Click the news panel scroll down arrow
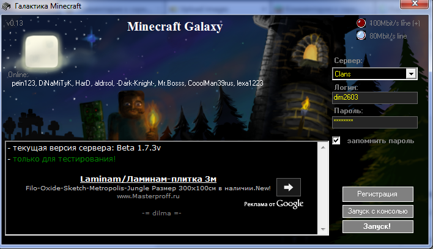The image size is (433, 249). coord(323,229)
